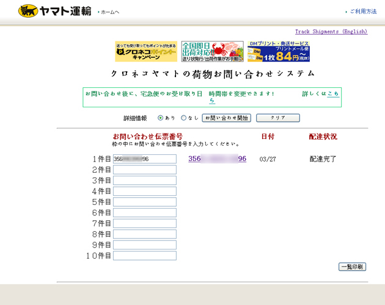Open the 全国即日出荷対応 crab banner

click(x=212, y=52)
